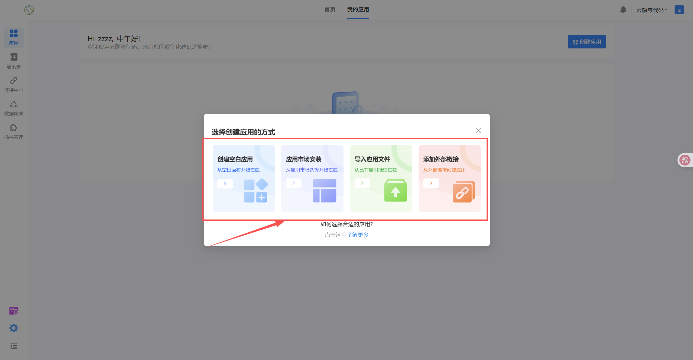The image size is (693, 360).
Task: Click arrow under 导入应用文件 card
Action: [362, 183]
